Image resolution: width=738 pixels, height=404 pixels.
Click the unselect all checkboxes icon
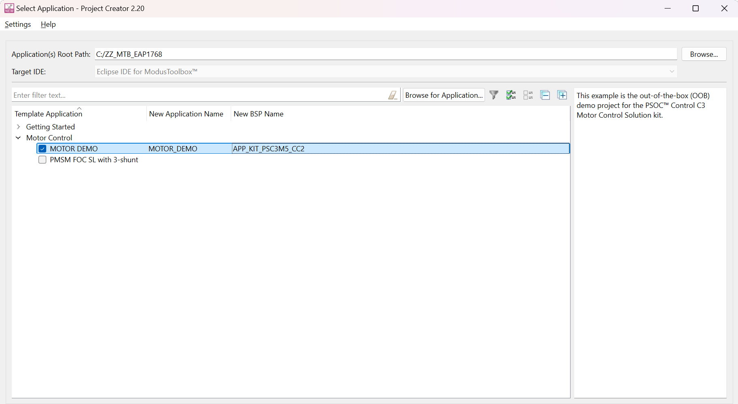click(x=528, y=95)
